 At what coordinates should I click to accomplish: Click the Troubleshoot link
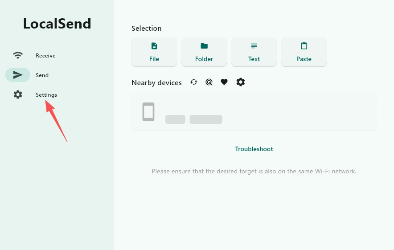point(254,149)
